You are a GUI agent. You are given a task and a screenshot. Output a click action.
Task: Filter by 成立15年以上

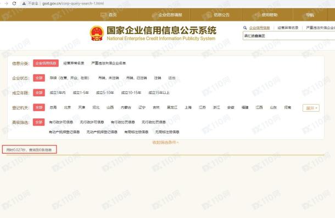tap(159, 92)
